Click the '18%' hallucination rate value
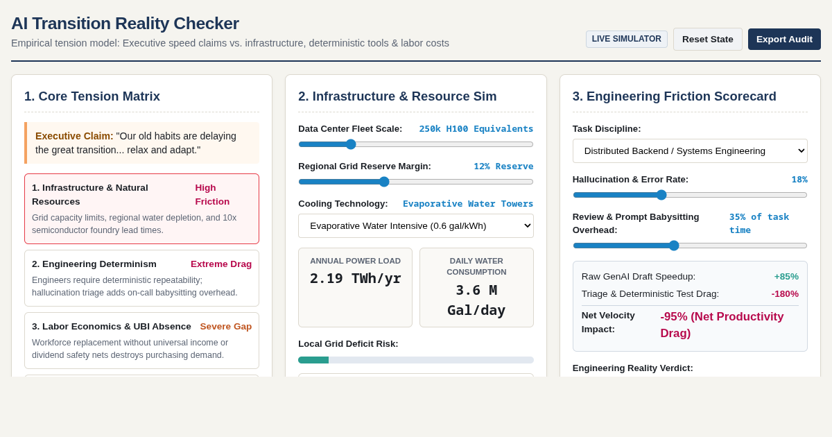 (x=799, y=179)
